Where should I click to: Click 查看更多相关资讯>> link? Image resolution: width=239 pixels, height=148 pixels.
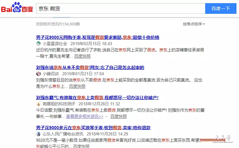(x=85, y=116)
